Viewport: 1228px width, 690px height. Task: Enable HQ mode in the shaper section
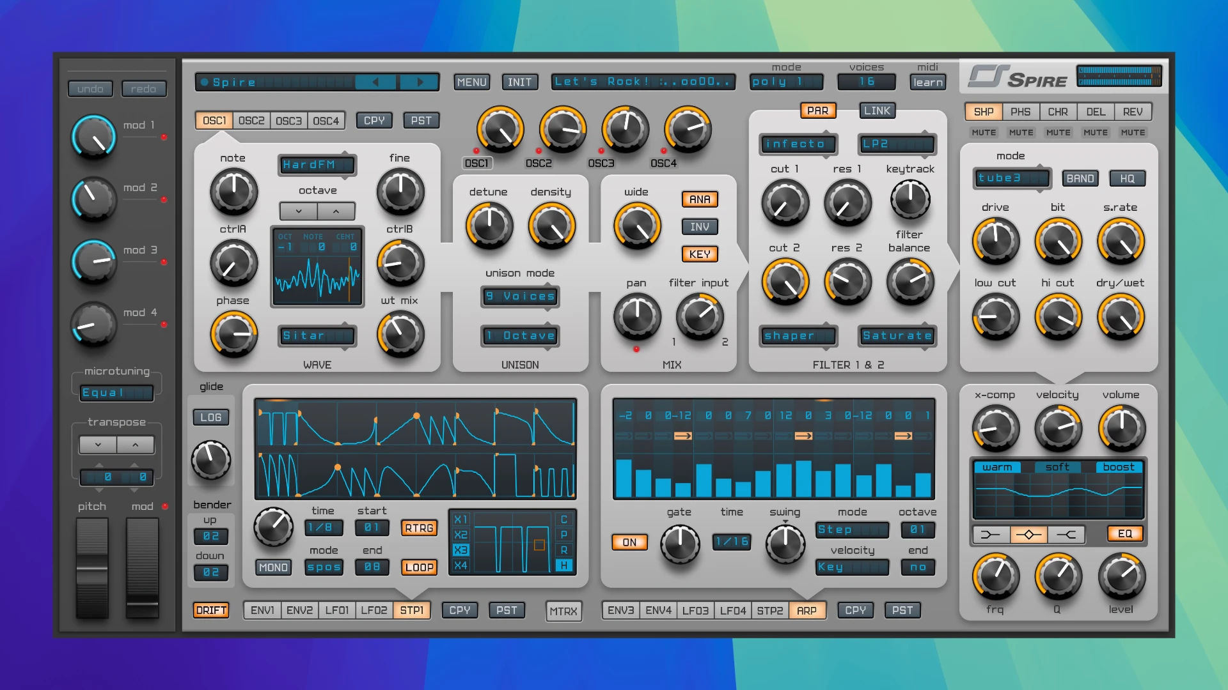click(1128, 178)
